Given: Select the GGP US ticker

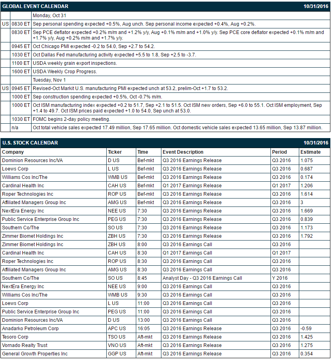Looking at the screenshot, I should (x=117, y=354).
